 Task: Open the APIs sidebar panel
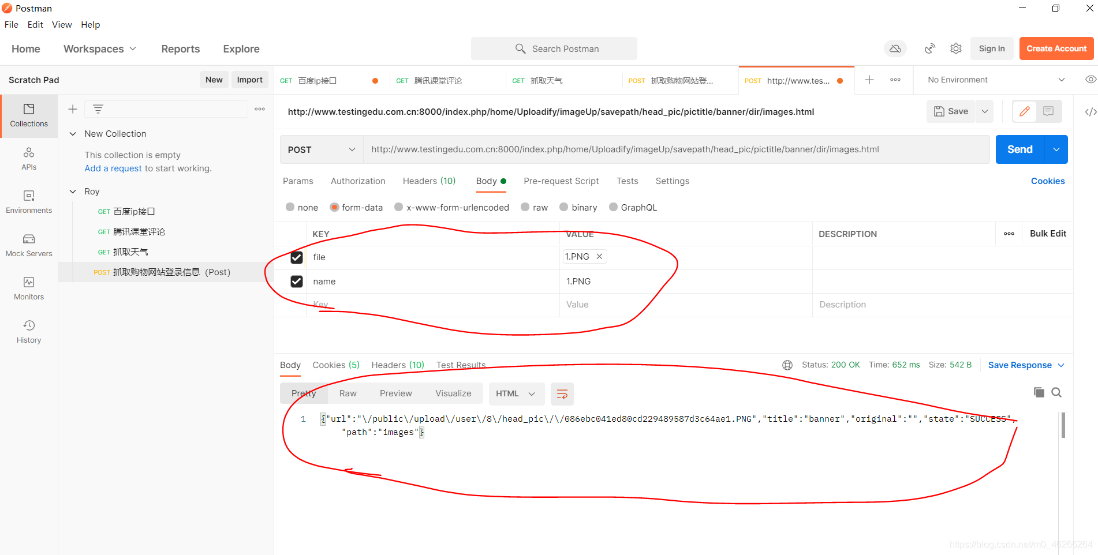[x=29, y=159]
